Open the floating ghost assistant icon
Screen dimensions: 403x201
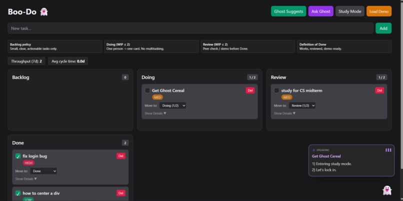click(x=387, y=191)
